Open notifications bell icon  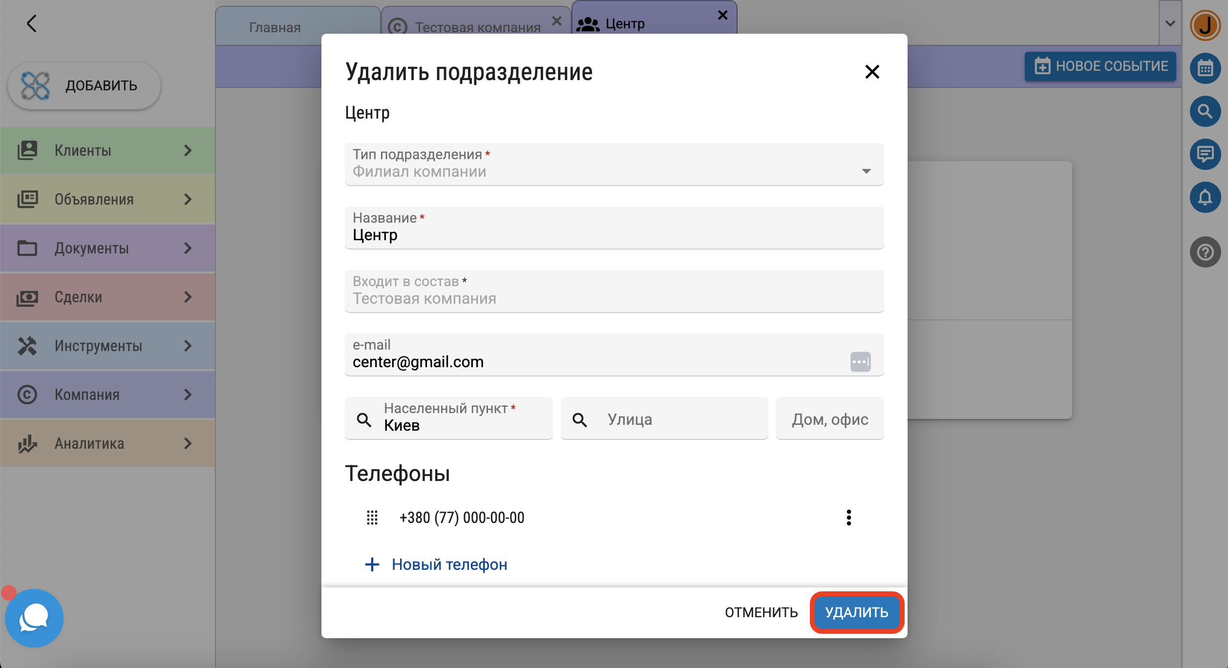tap(1205, 197)
